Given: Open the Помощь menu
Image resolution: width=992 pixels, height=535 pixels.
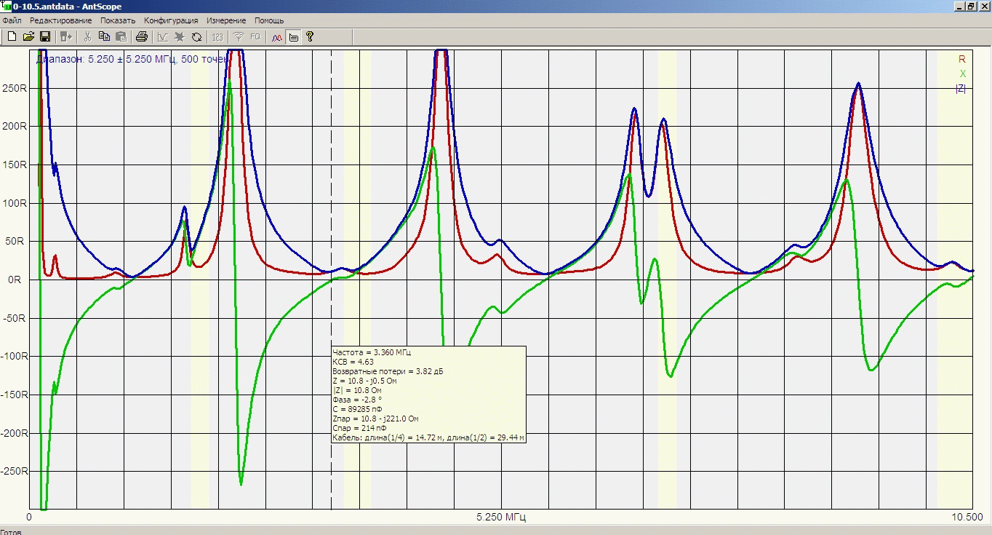Looking at the screenshot, I should (x=269, y=20).
